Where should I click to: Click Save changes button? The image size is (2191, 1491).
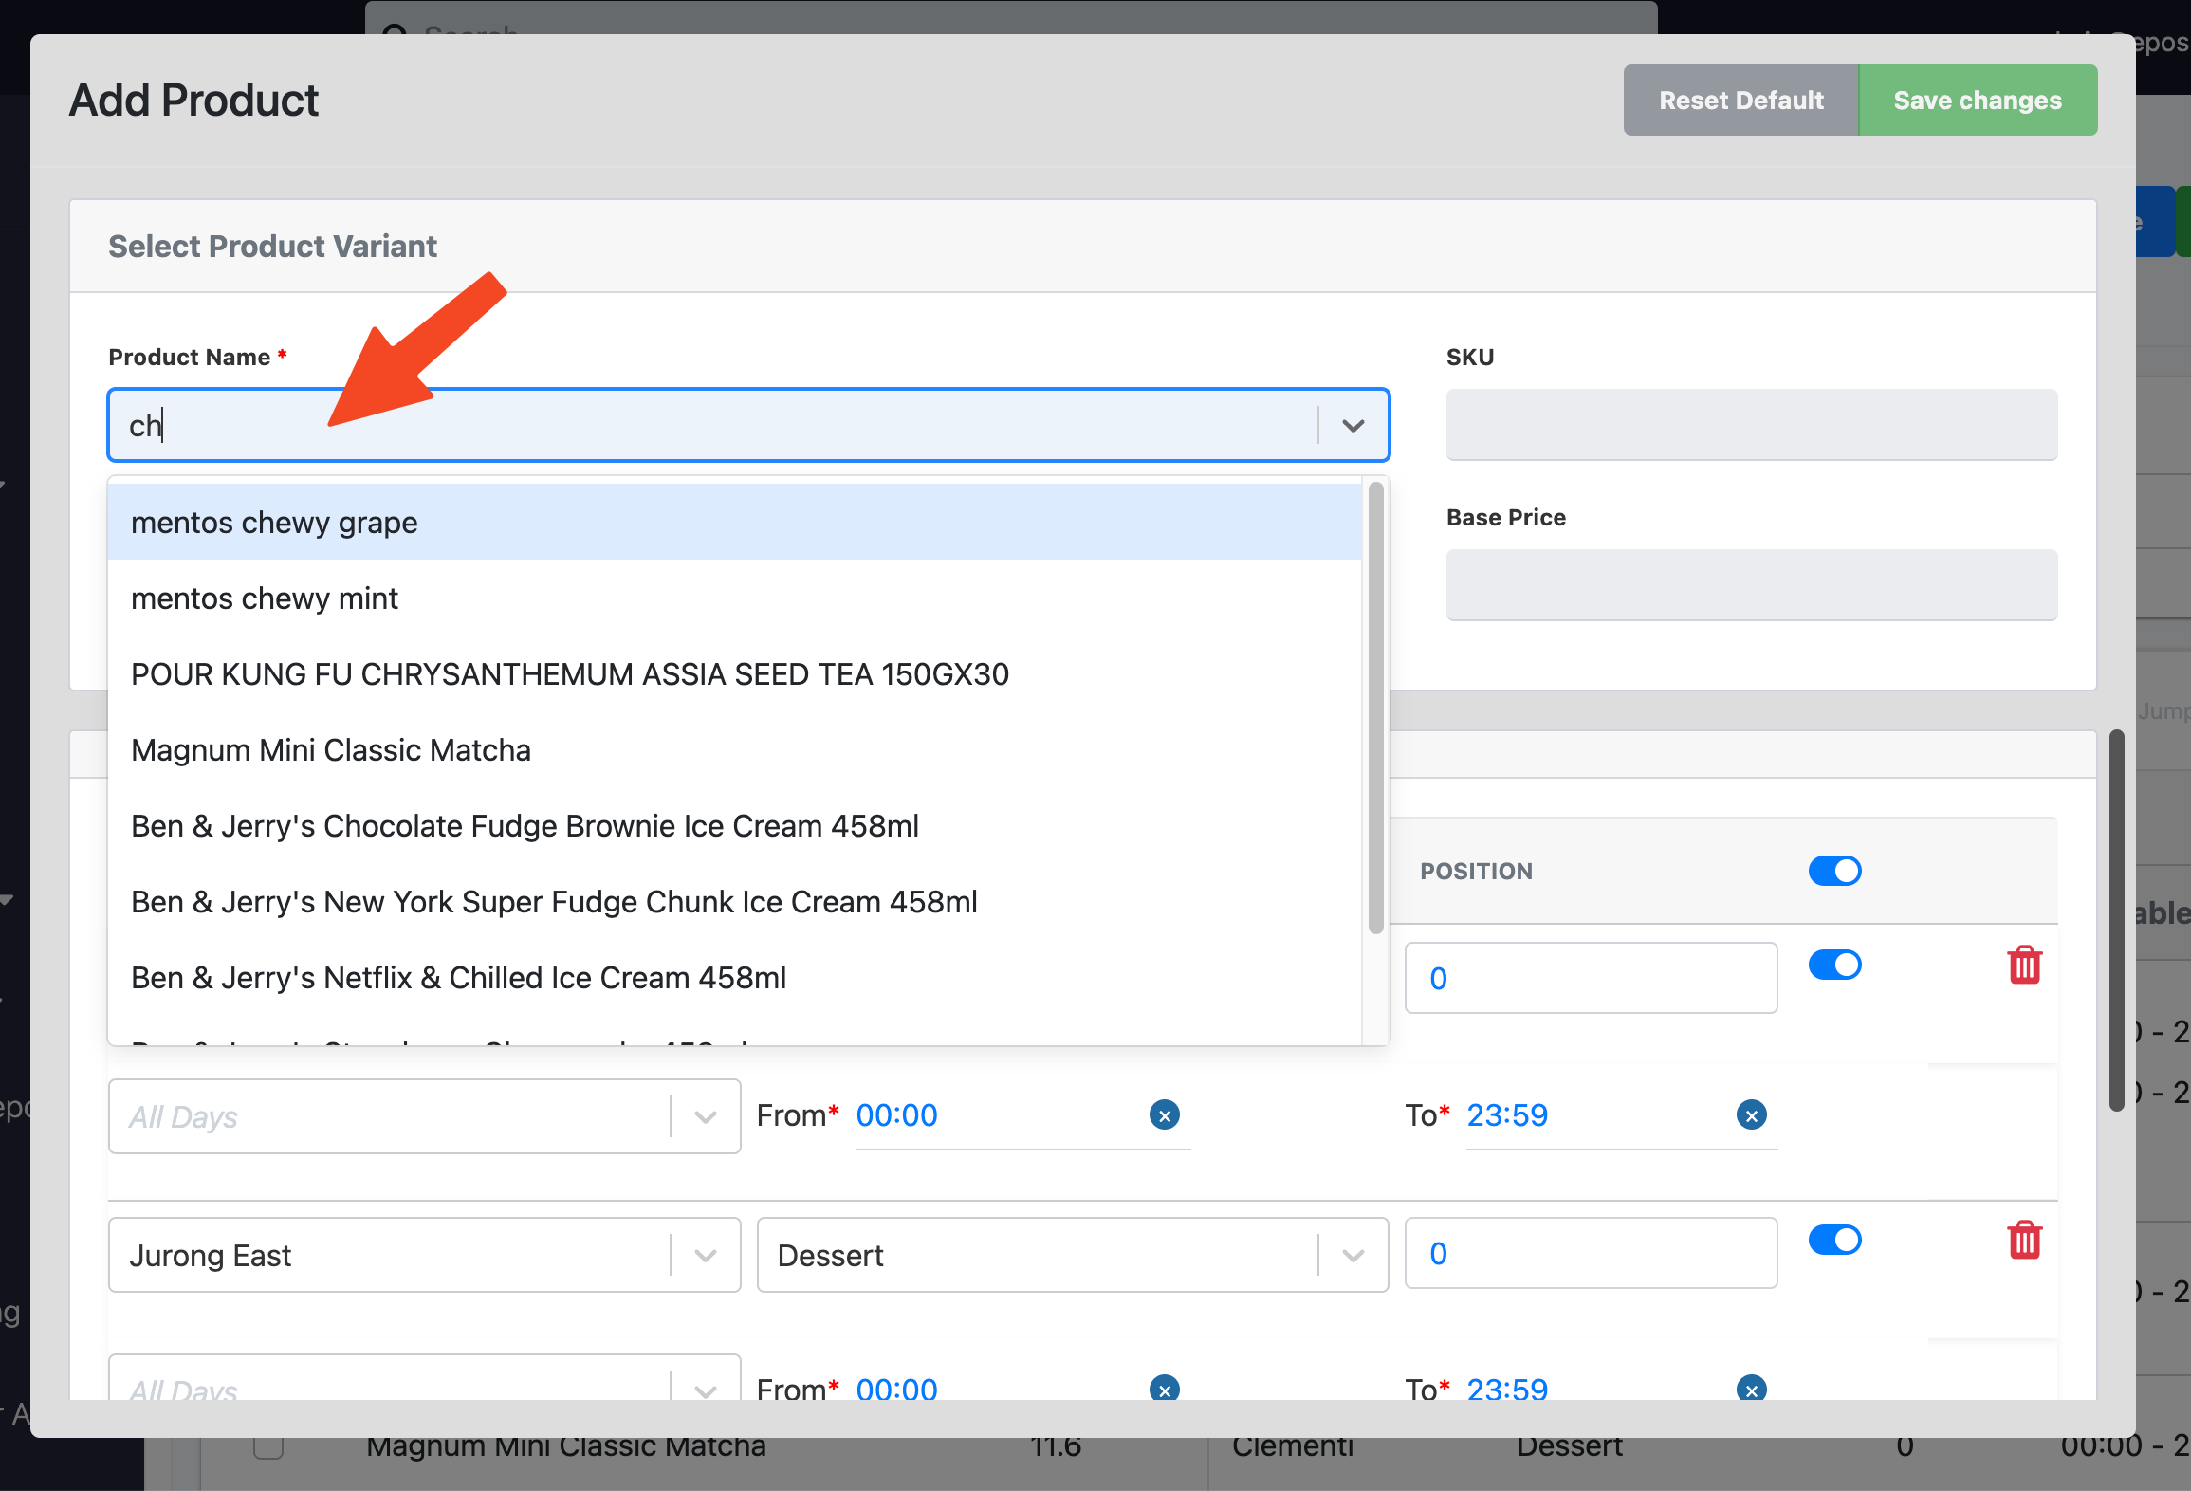click(1978, 101)
